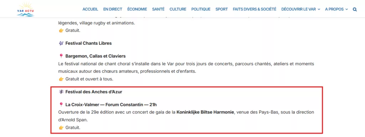Click the musical score emoji beside Festival des Anches d'Azur

coord(61,92)
